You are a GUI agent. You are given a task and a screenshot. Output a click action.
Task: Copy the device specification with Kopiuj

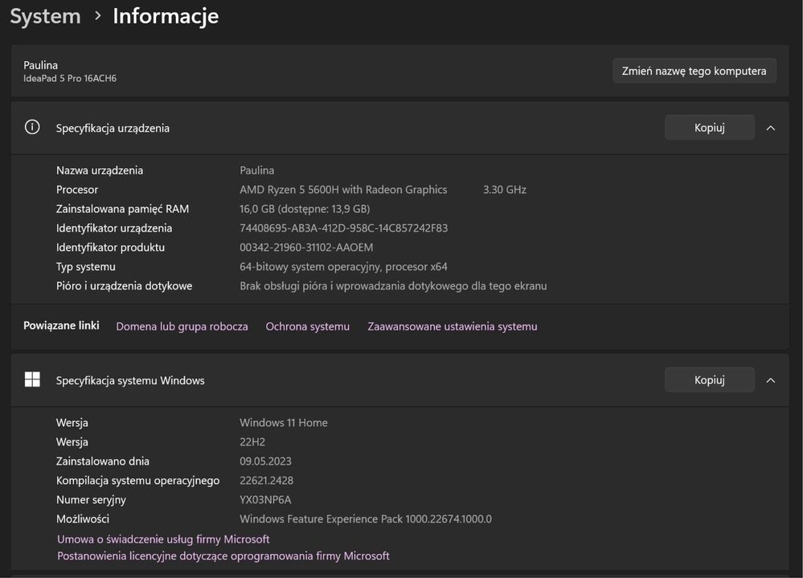pyautogui.click(x=709, y=128)
